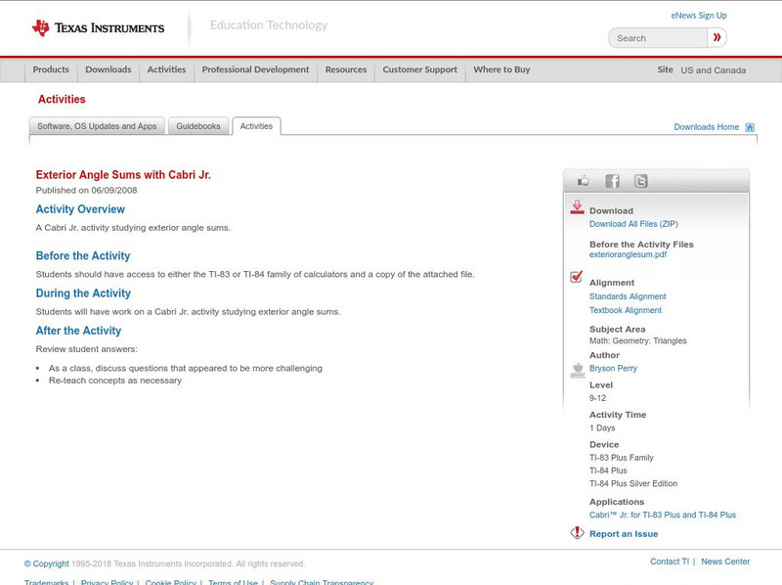Screen dimensions: 782x585
Task: Open Cabri Jr. application link
Action: [x=662, y=515]
